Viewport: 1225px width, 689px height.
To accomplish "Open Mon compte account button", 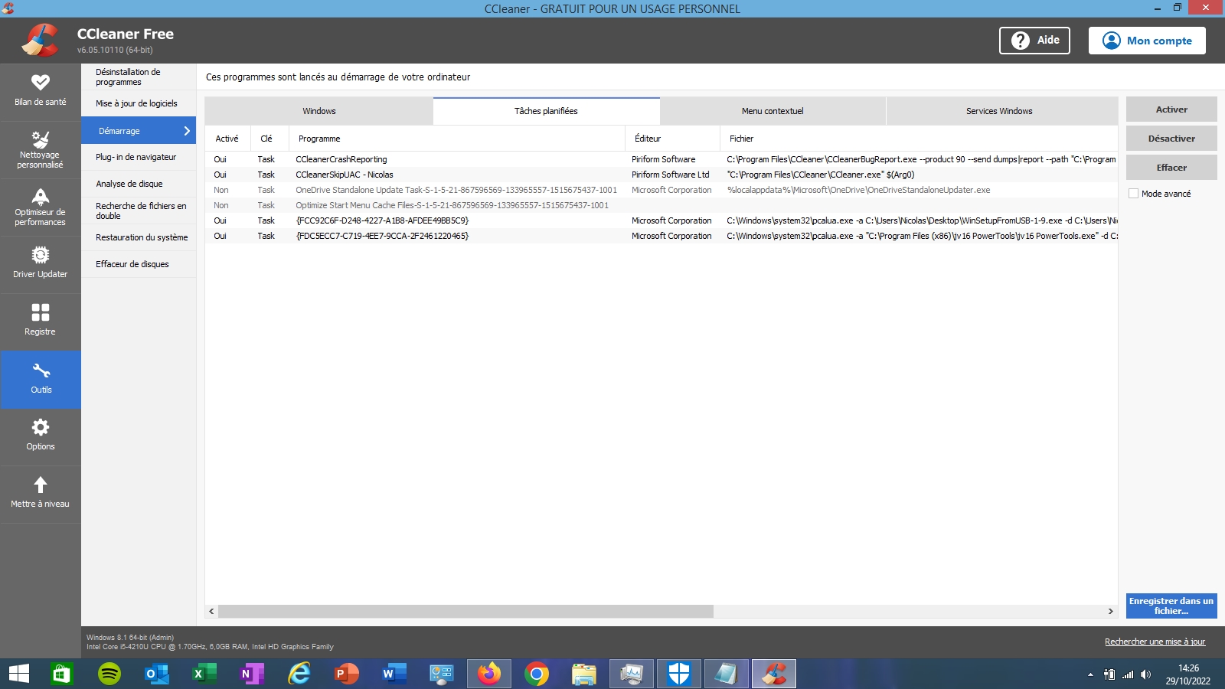I will (1147, 41).
